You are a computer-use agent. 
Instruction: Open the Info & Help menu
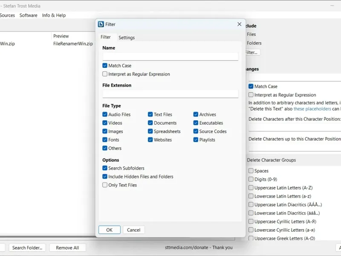pyautogui.click(x=54, y=15)
